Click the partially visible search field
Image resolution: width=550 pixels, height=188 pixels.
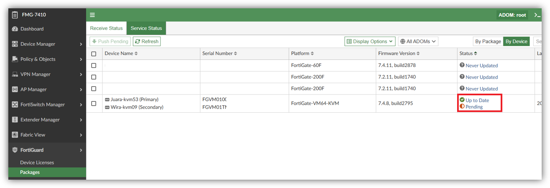click(537, 42)
